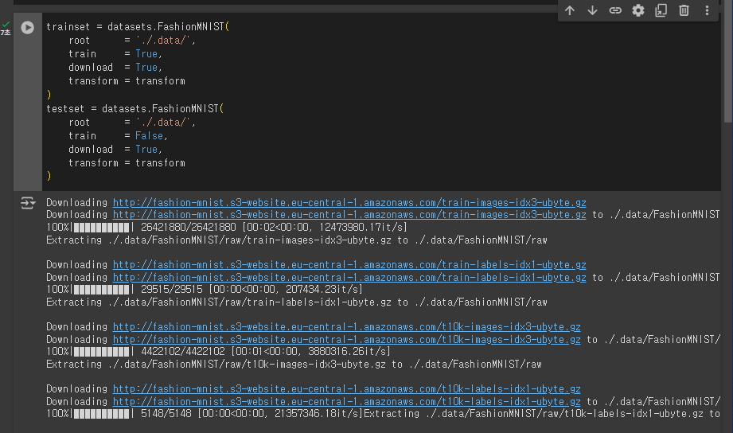The image size is (733, 433).
Task: Move cell up with arrow icon
Action: coord(569,10)
